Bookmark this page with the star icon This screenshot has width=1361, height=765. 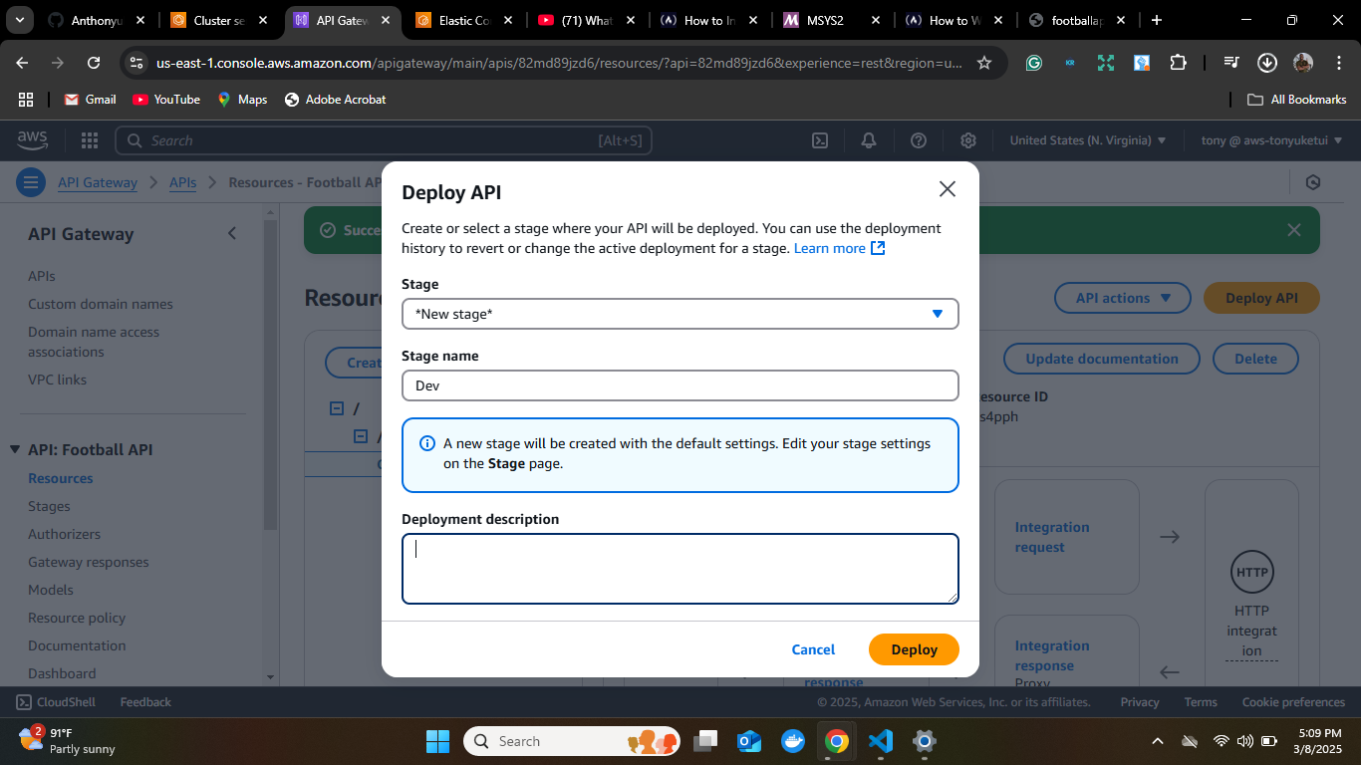coord(984,63)
